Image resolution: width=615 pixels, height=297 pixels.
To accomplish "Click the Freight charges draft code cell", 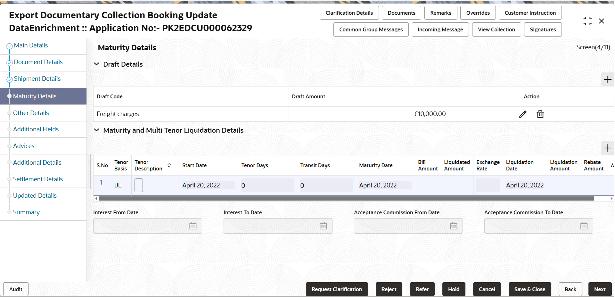I will 191,114.
